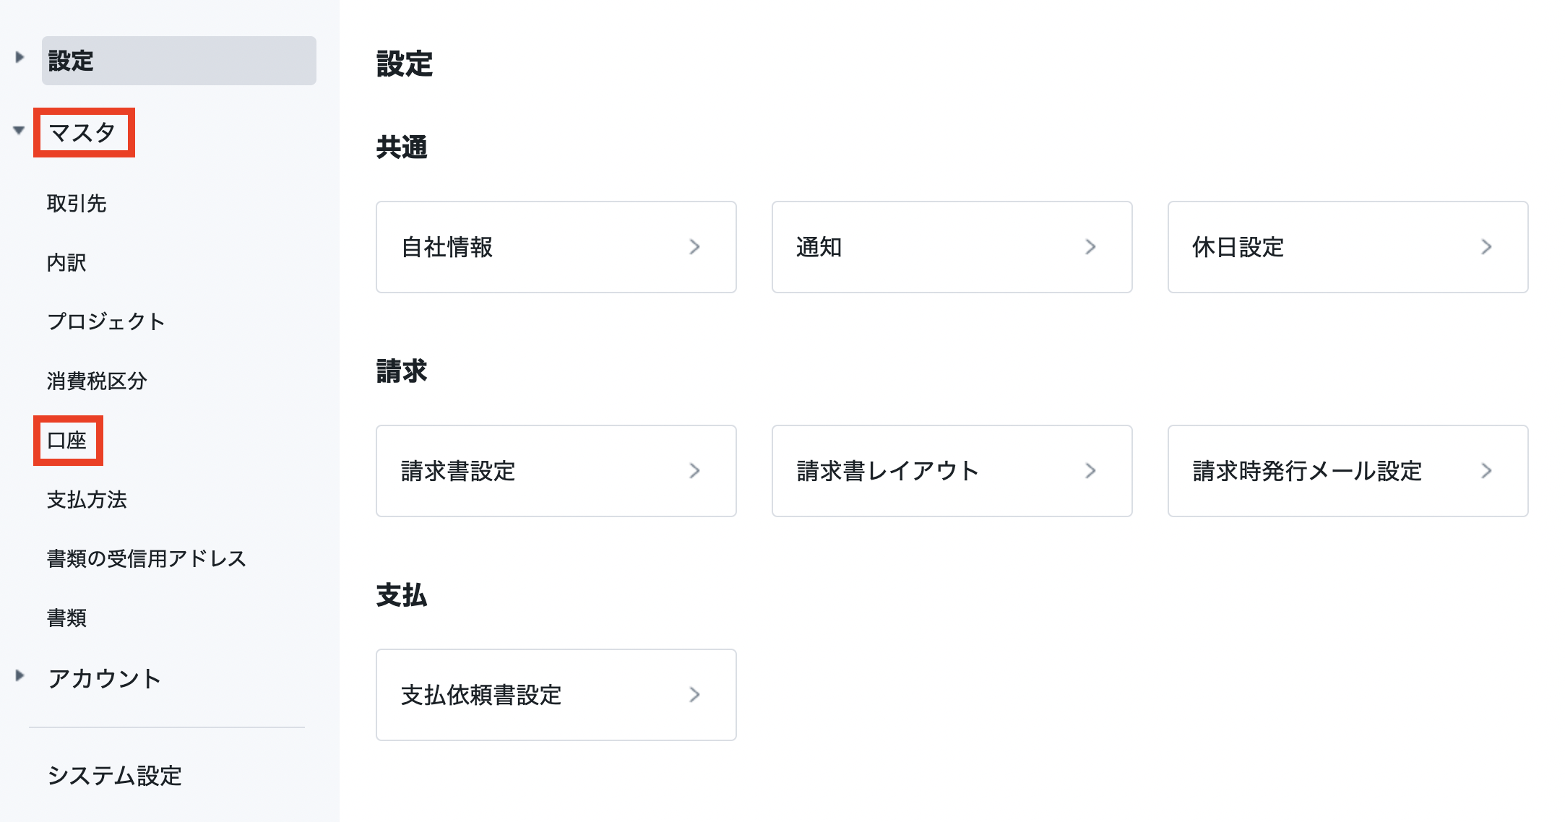Click chevron arrow on 休日設定 card
1565x822 pixels.
click(x=1486, y=247)
